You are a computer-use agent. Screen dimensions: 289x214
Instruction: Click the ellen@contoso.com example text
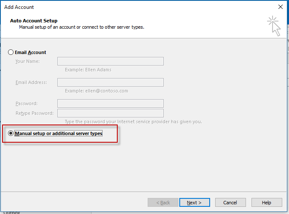(x=97, y=91)
